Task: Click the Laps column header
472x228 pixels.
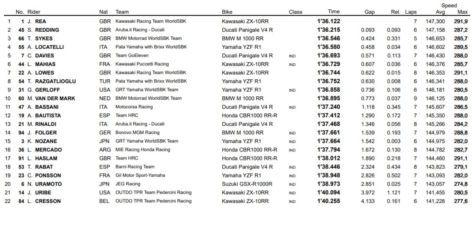Action: (x=411, y=12)
